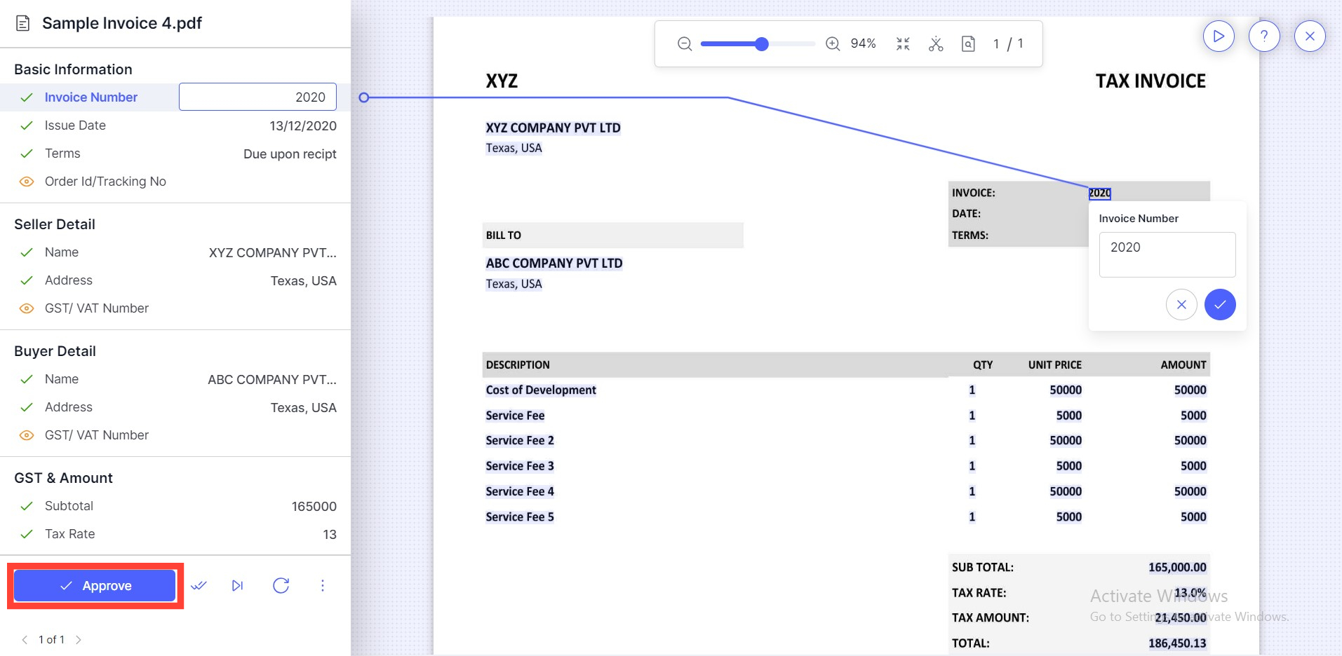
Task: Click the zoom out magnifier icon
Action: click(685, 44)
